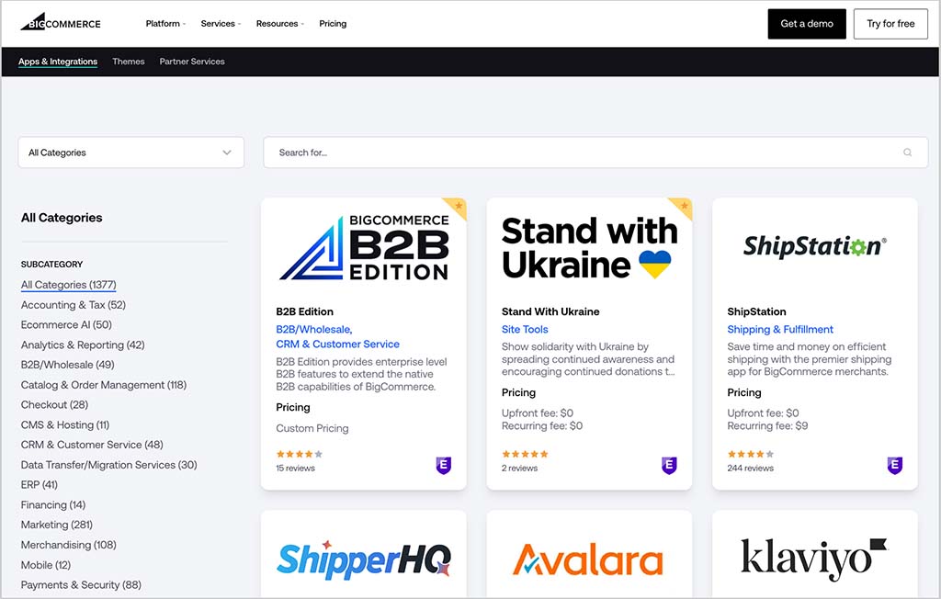Screen dimensions: 941x599
Task: Click the star rating on B2B Edition
Action: click(300, 455)
